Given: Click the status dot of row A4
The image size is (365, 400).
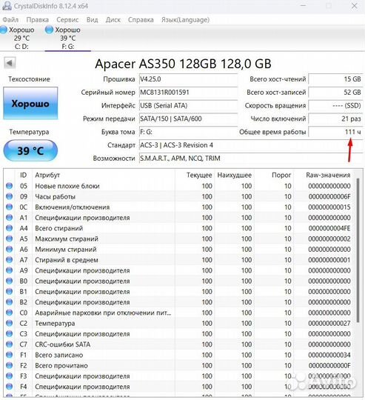Looking at the screenshot, I should click(9, 228).
